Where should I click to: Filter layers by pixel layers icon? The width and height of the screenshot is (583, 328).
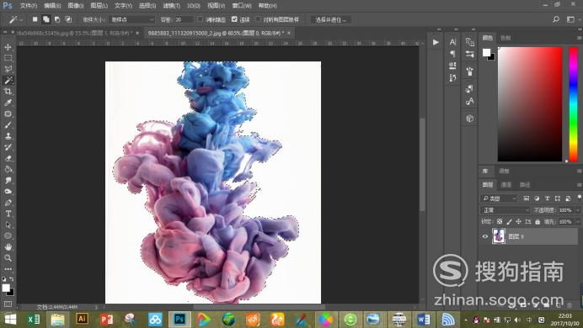click(526, 198)
